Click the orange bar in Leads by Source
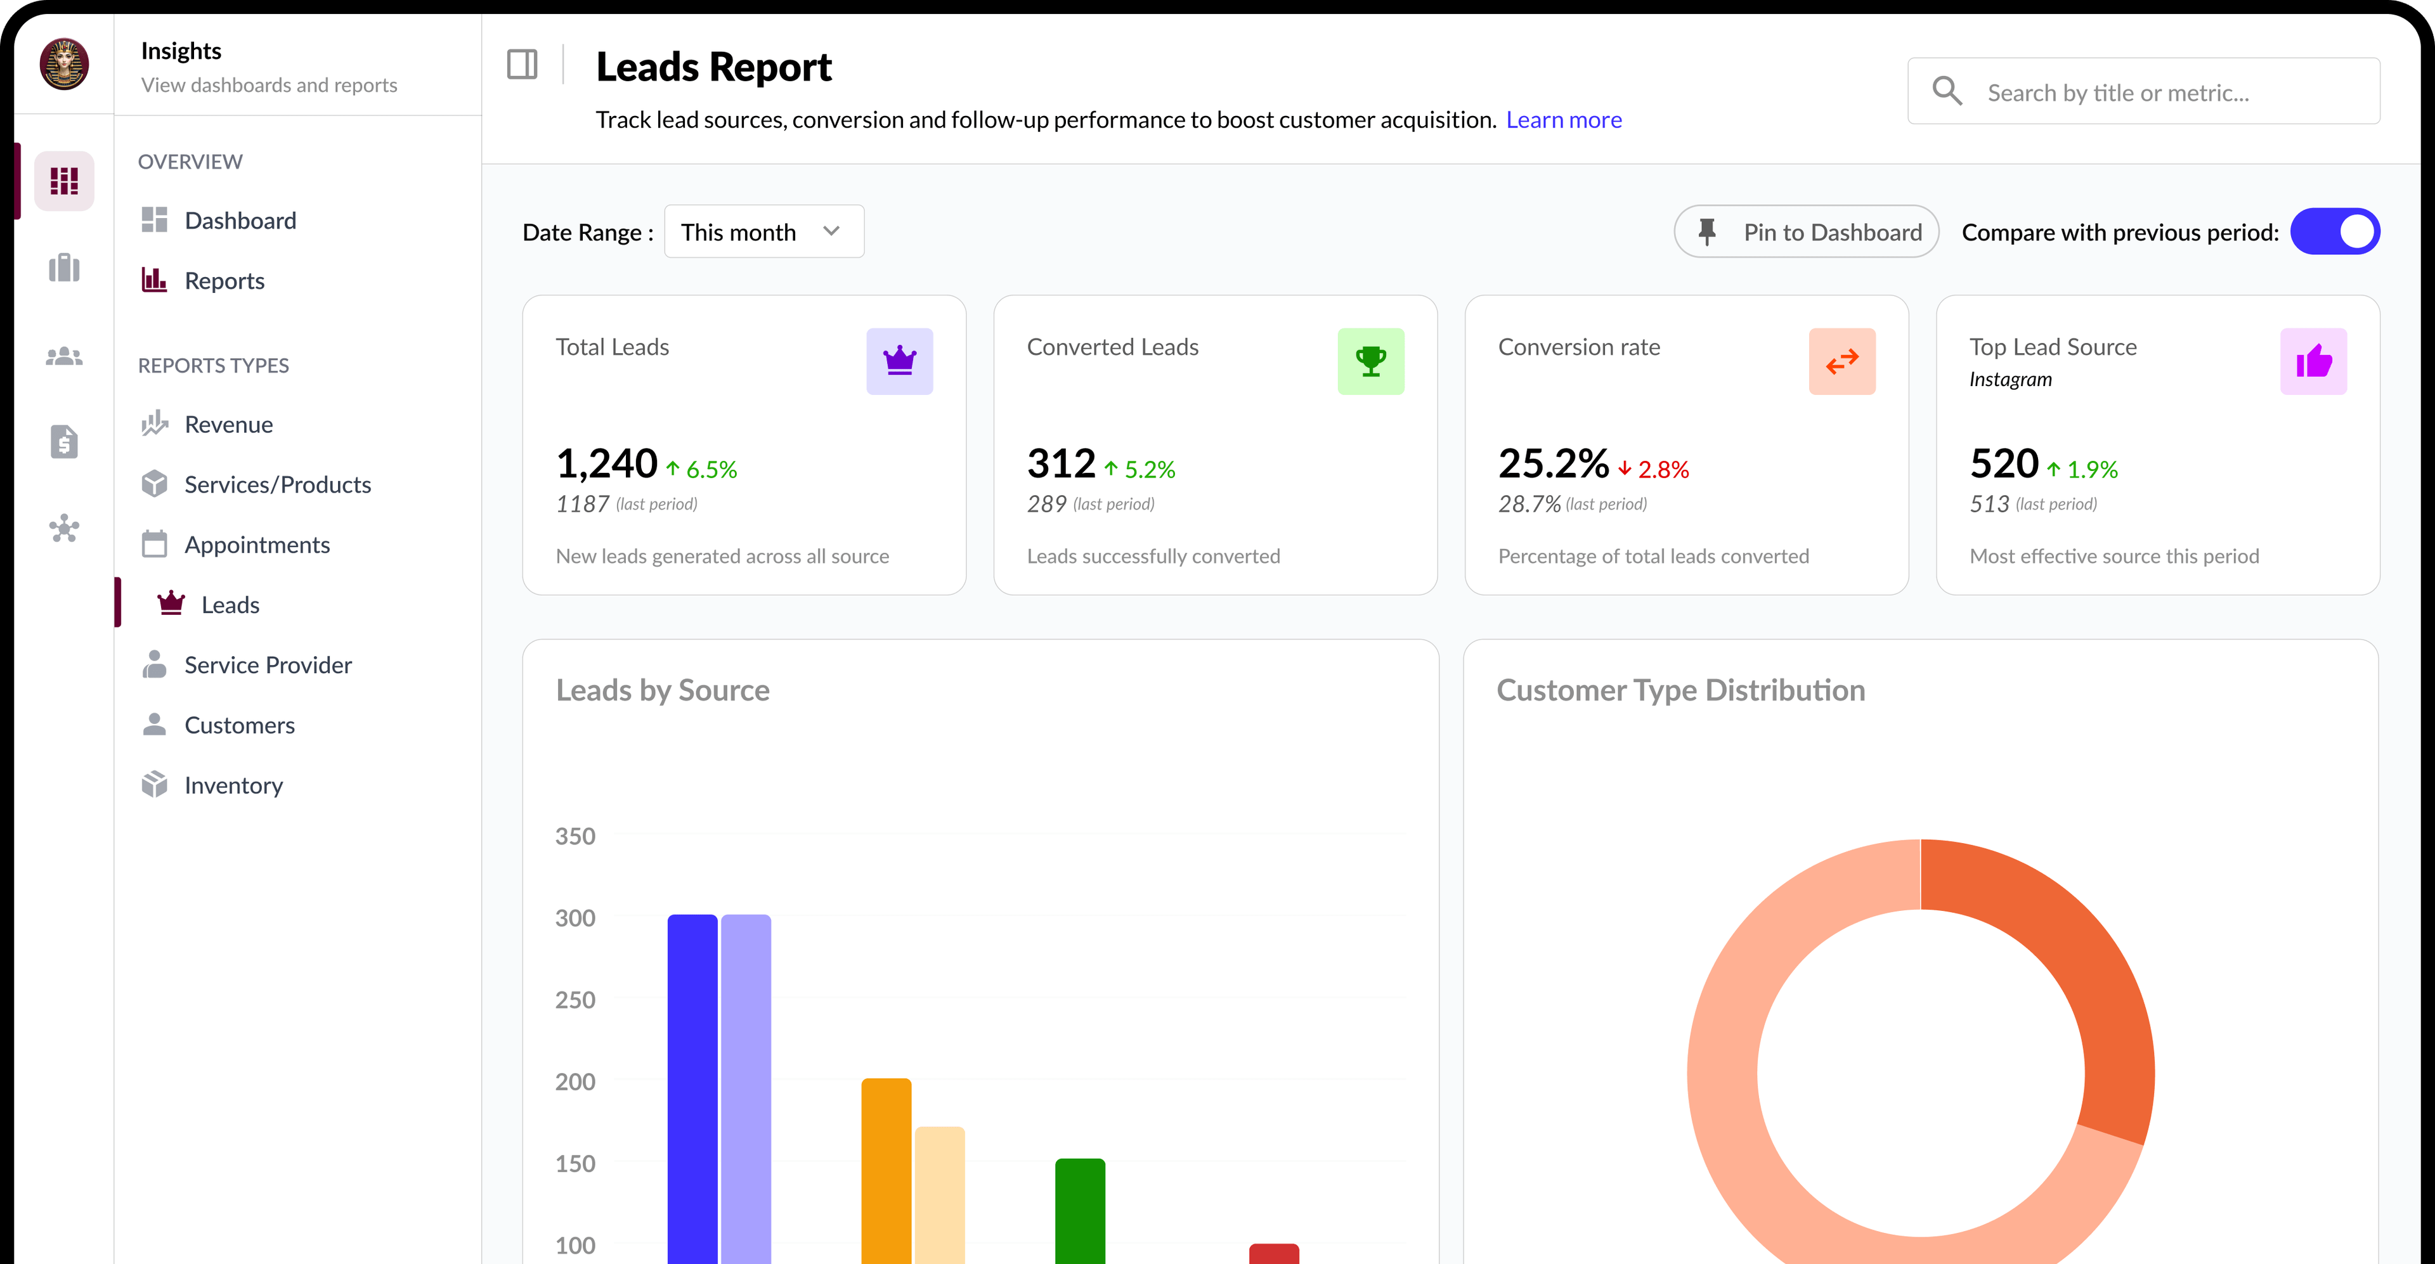 point(886,1170)
